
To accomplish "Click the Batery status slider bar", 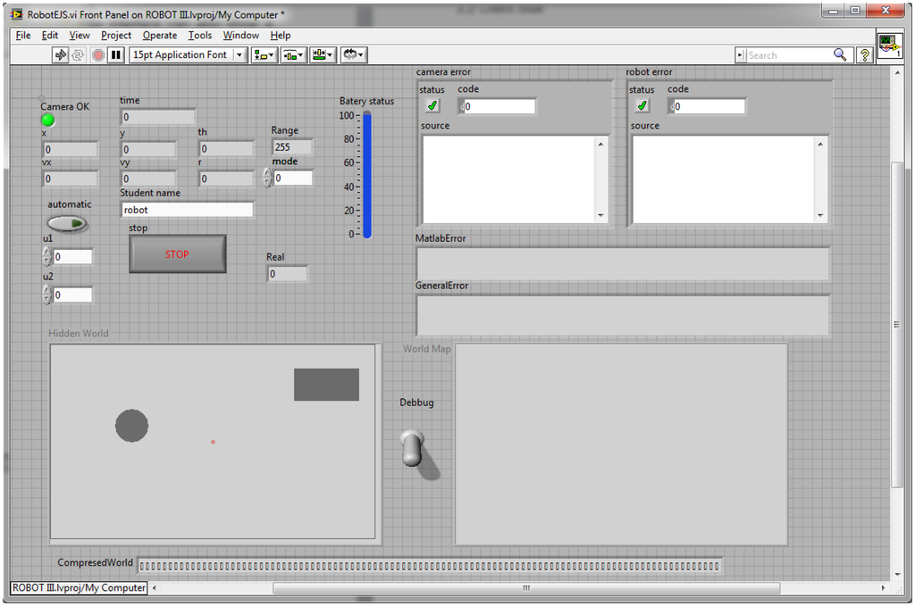I will (366, 174).
